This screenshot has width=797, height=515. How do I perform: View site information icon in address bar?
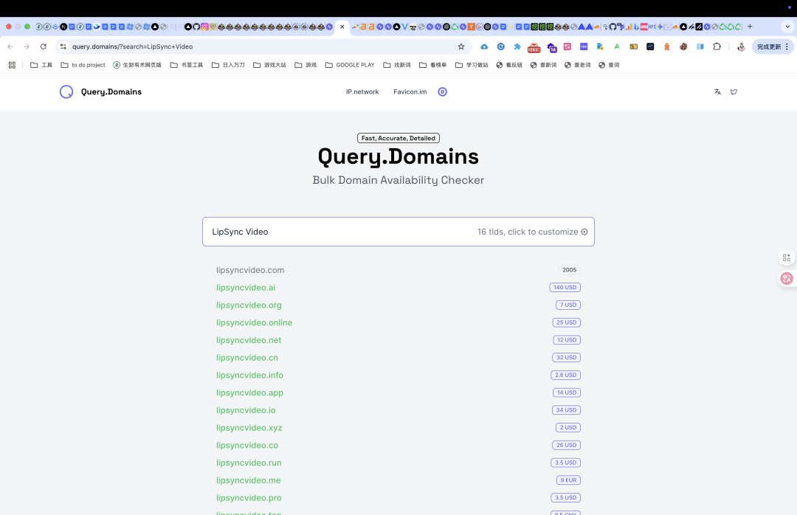point(63,46)
